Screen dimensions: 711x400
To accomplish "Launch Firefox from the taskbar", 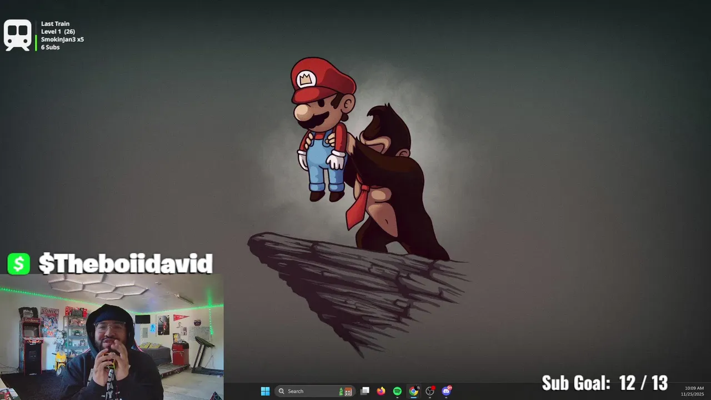I will [x=380, y=391].
